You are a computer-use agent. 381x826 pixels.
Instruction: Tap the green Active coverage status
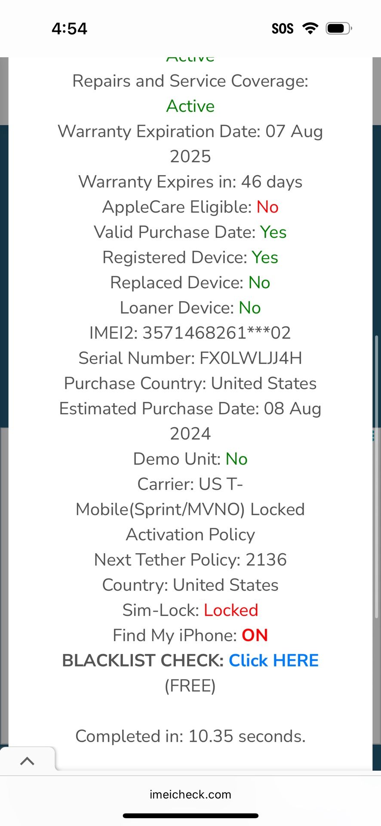tap(190, 106)
